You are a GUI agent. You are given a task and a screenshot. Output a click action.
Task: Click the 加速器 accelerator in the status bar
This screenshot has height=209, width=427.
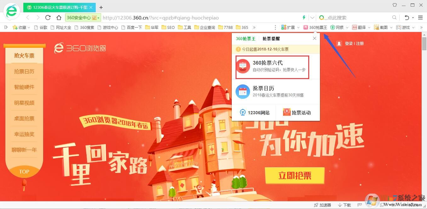[323, 205]
